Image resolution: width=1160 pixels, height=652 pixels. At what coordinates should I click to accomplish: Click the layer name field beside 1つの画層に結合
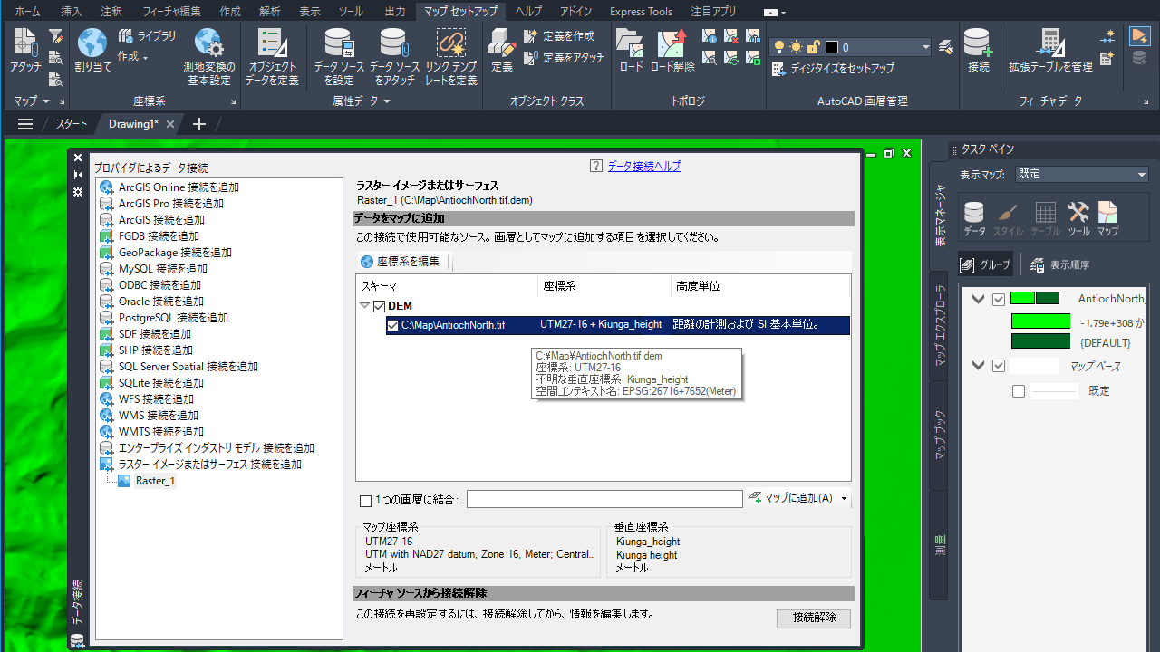coord(604,499)
